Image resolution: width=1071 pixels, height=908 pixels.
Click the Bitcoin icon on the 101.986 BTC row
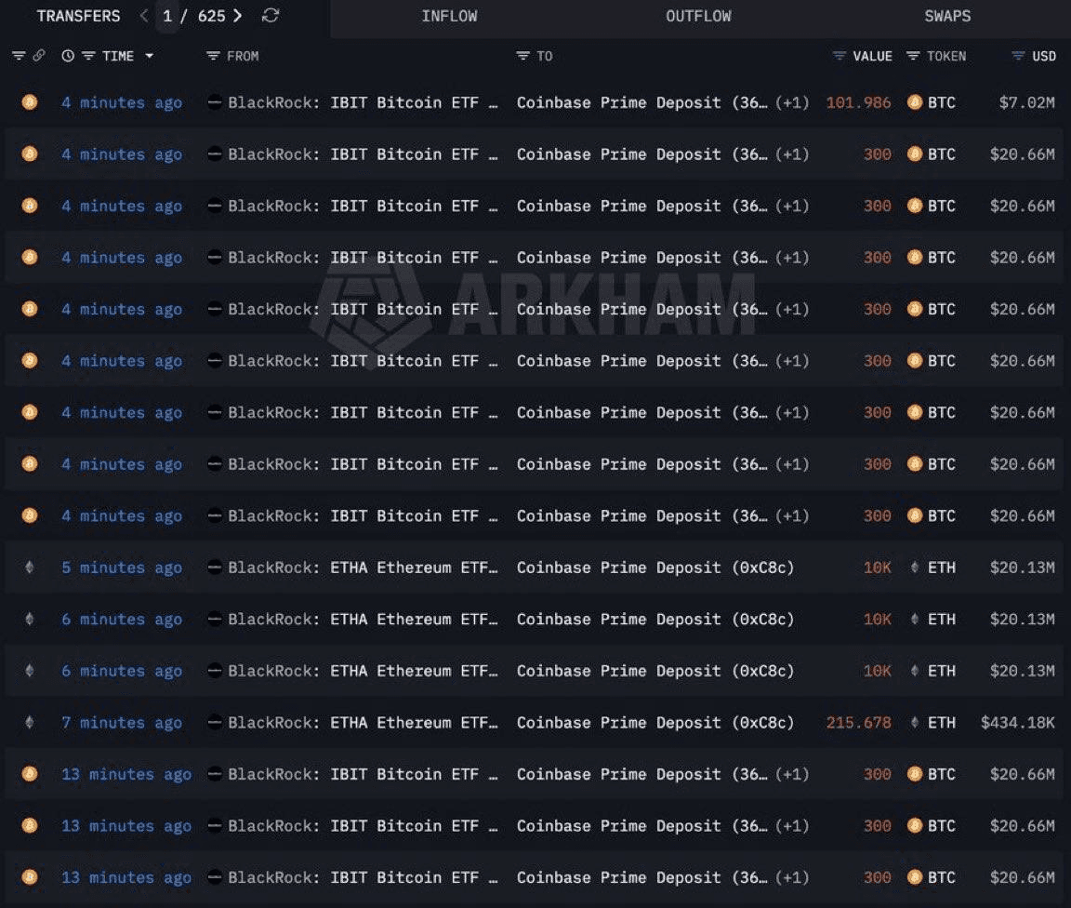click(30, 102)
